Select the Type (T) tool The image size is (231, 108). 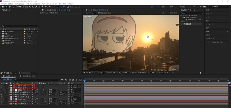click(32, 7)
